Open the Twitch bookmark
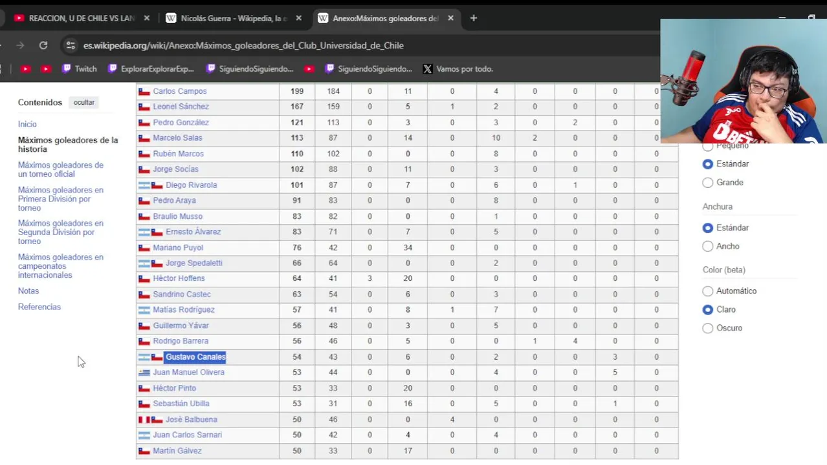 [x=79, y=69]
